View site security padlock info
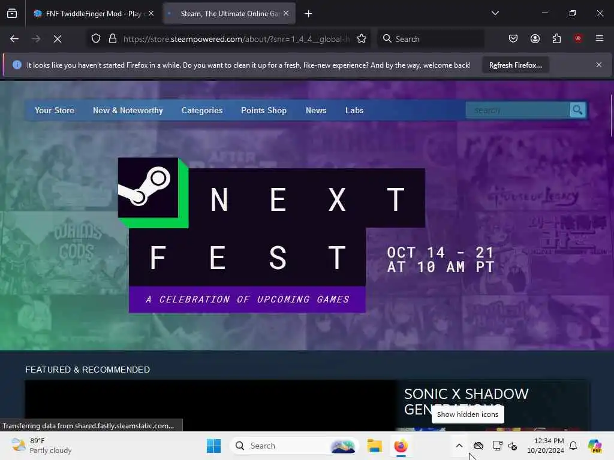Viewport: 614px width, 460px height. [x=113, y=39]
